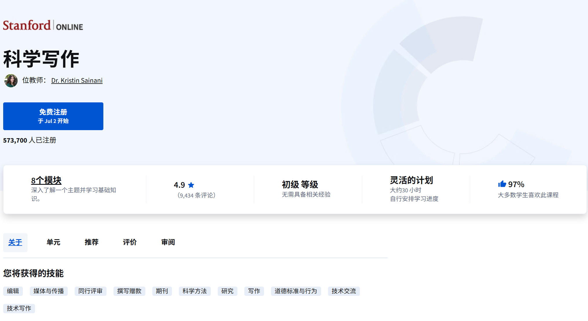Click the 初级 等级 level heading
588x321 pixels.
[300, 185]
